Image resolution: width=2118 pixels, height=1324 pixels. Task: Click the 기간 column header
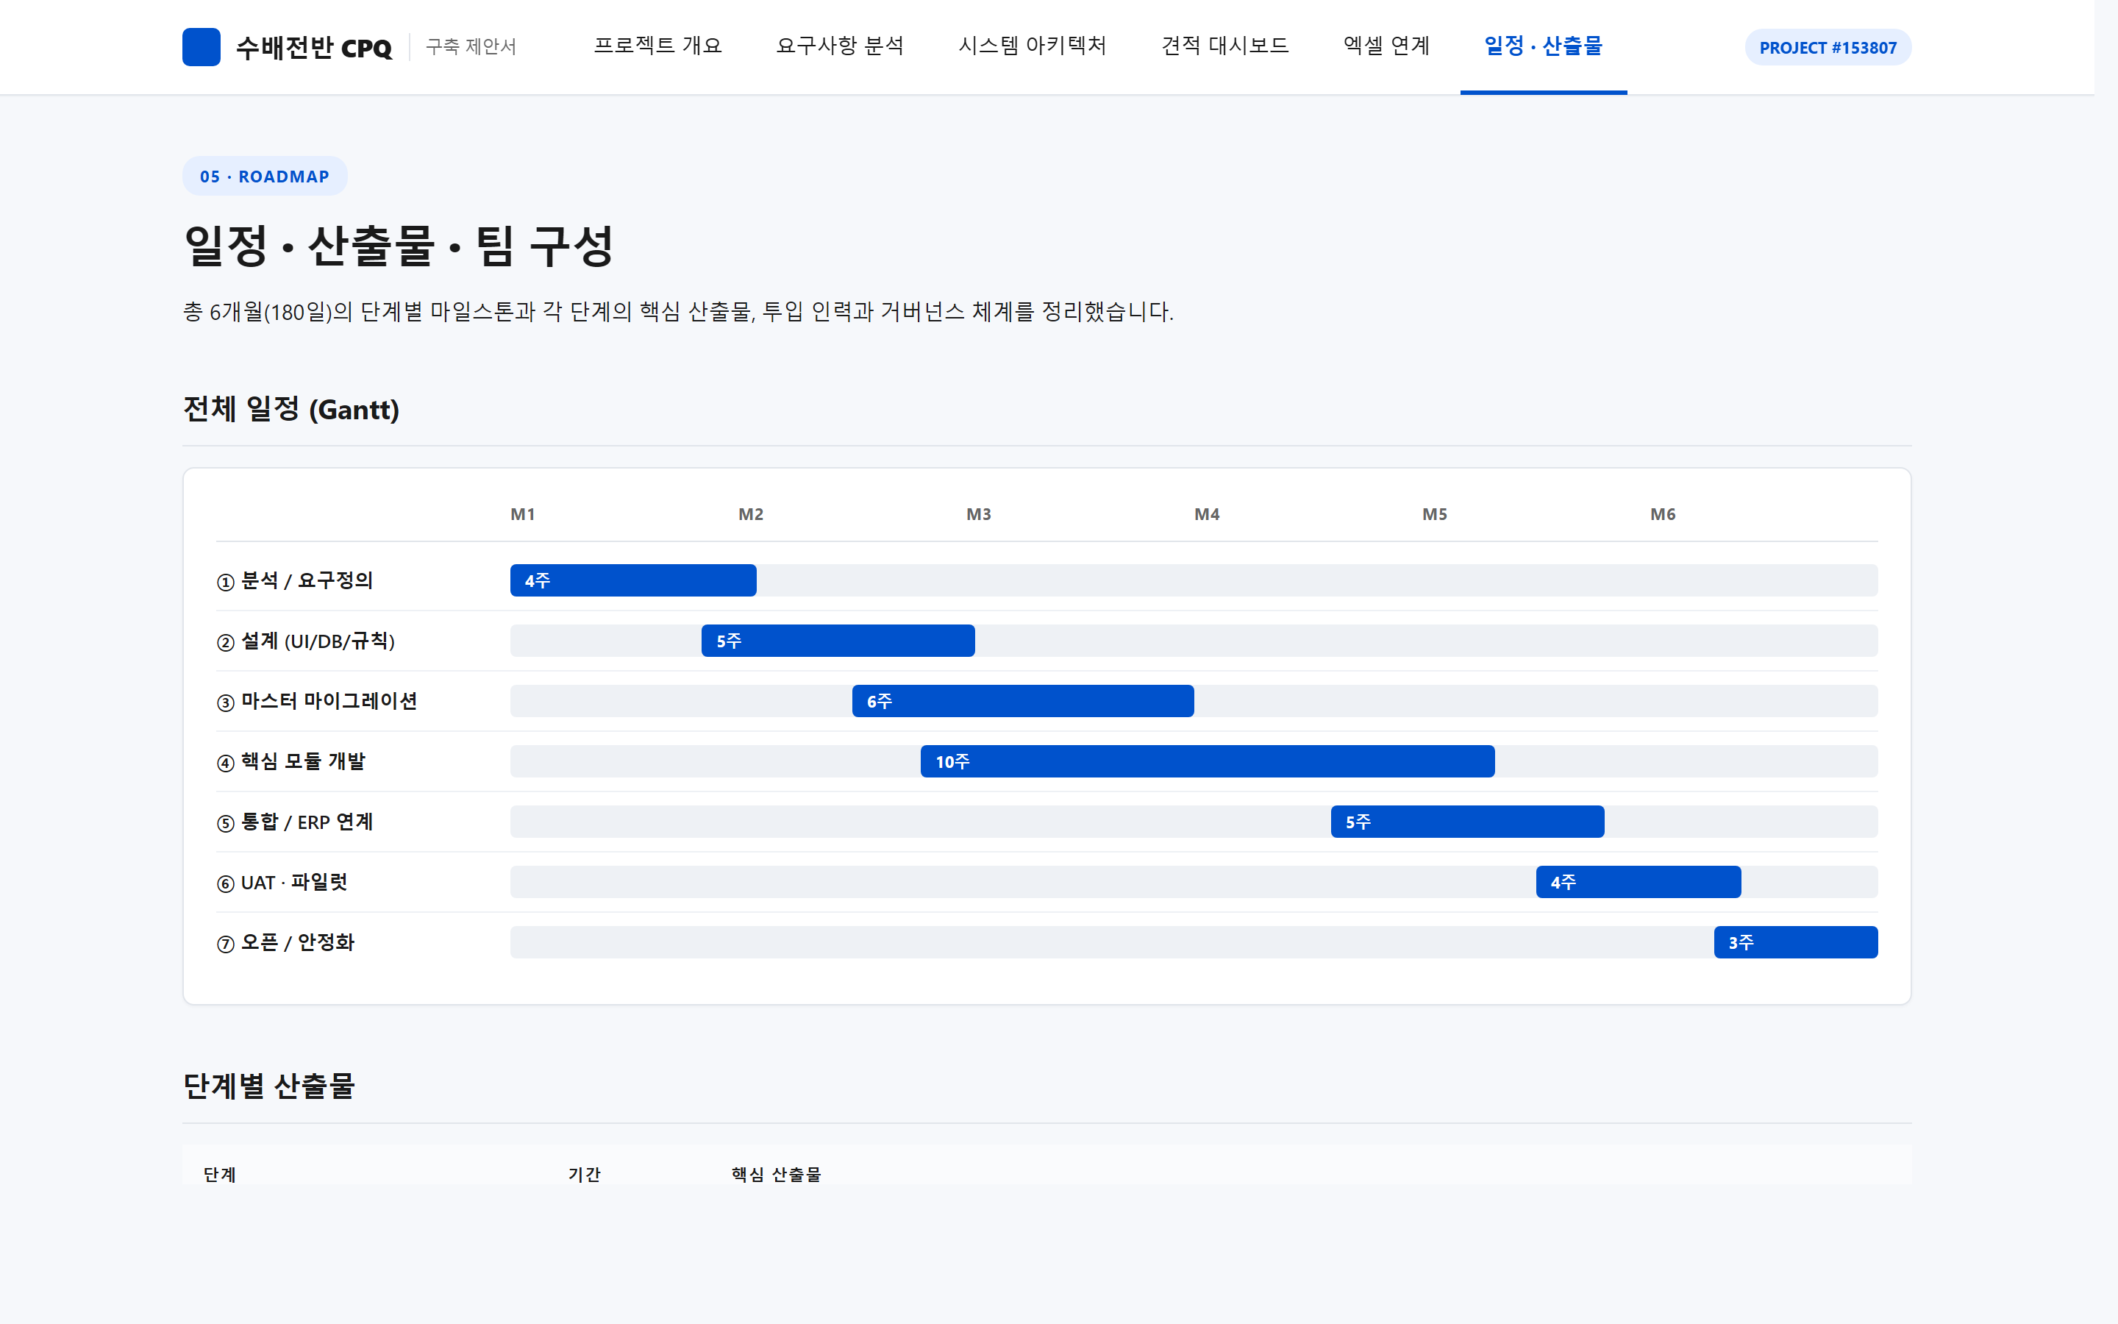585,1174
